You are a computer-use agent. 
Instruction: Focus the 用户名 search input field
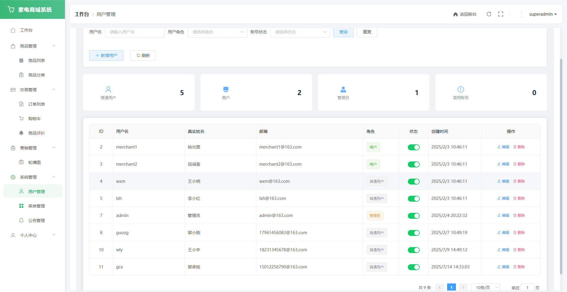point(135,32)
